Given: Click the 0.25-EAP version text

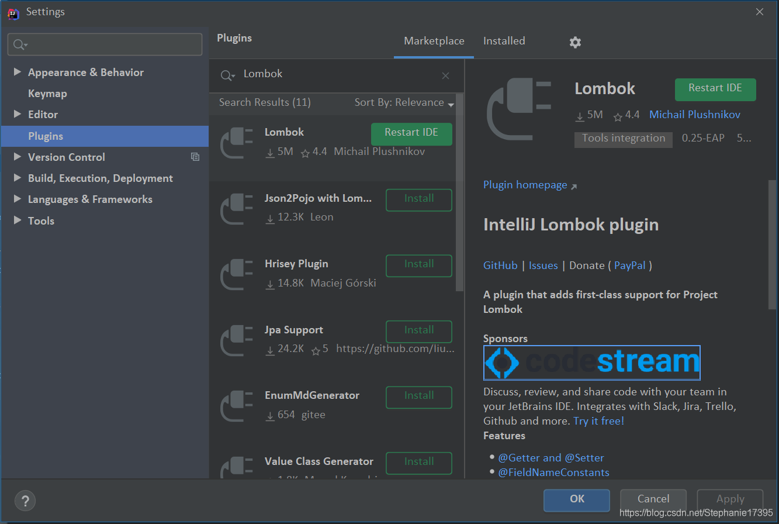Looking at the screenshot, I should tap(703, 139).
